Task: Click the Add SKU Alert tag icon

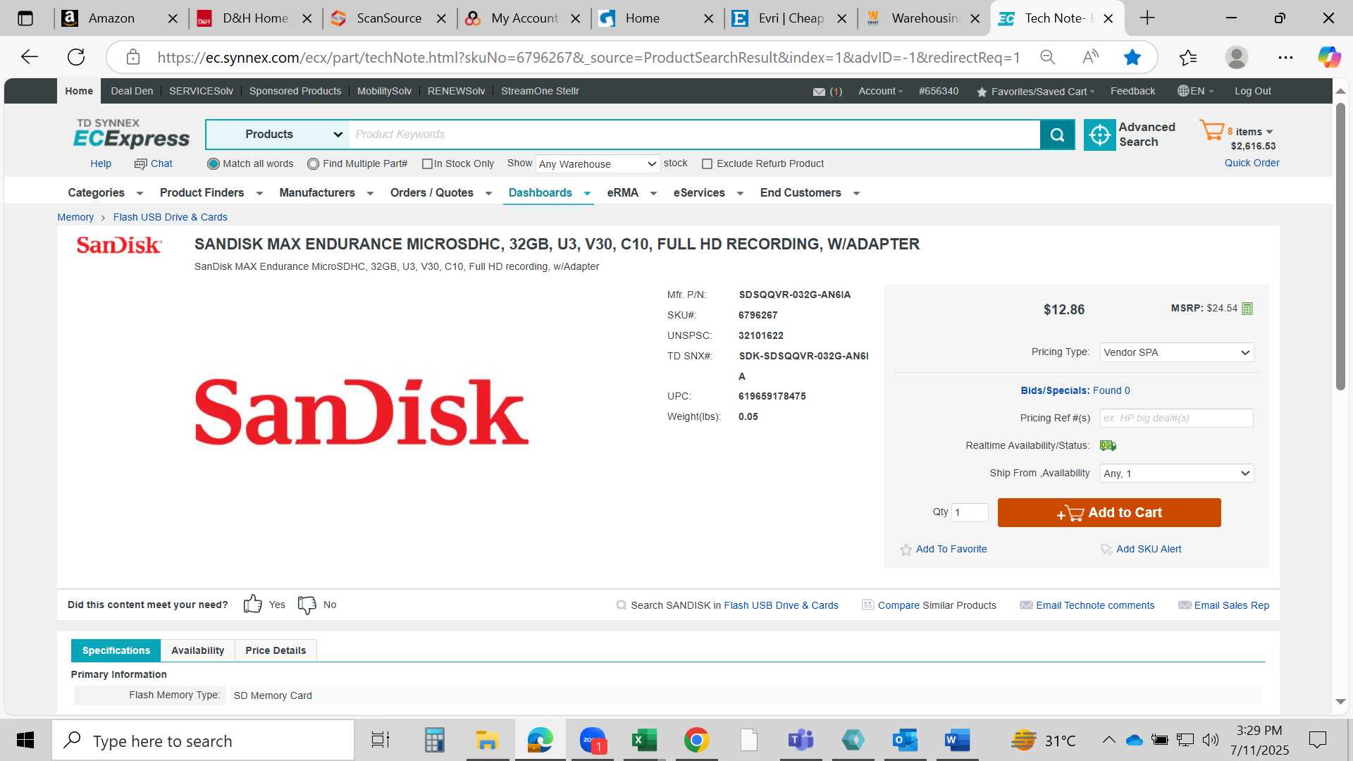Action: (x=1106, y=550)
